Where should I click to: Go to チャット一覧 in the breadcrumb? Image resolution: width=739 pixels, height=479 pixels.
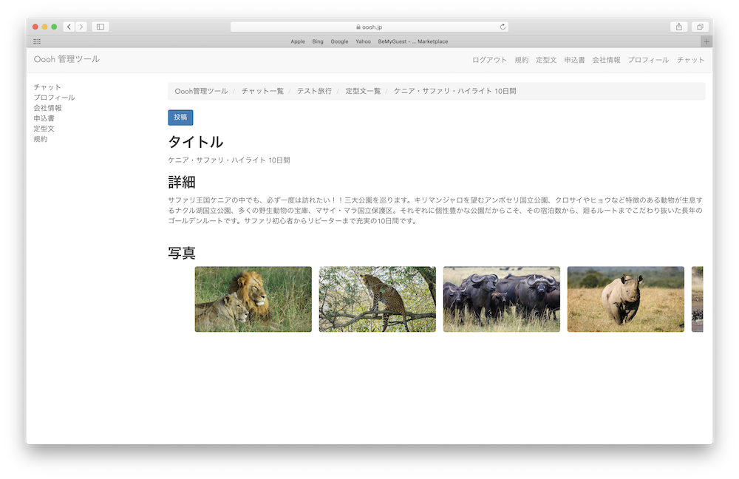coord(262,91)
